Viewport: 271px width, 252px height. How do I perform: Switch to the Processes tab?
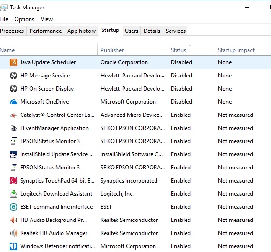[13, 31]
